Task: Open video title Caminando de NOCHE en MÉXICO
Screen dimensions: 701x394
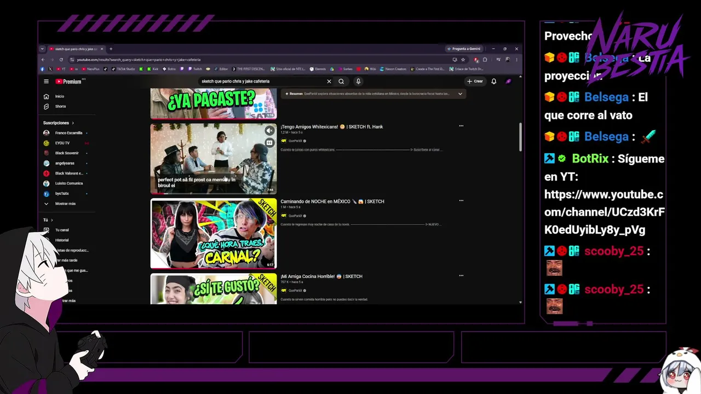Action: tap(332, 201)
